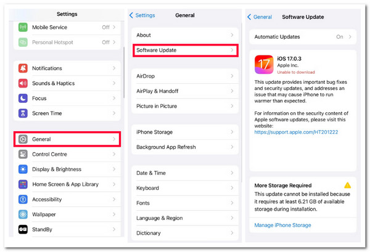Tap the Sounds & Haptics speaker icon

pos(23,83)
